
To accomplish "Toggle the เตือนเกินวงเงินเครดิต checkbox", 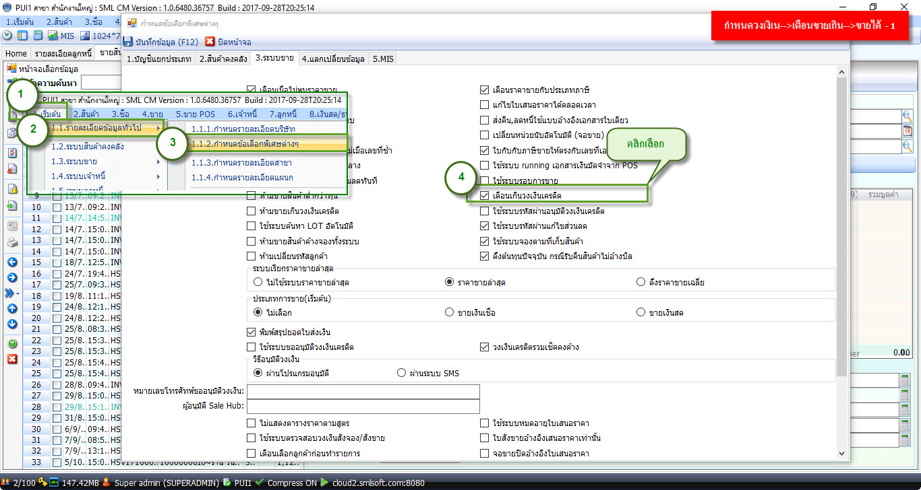I will [x=485, y=196].
